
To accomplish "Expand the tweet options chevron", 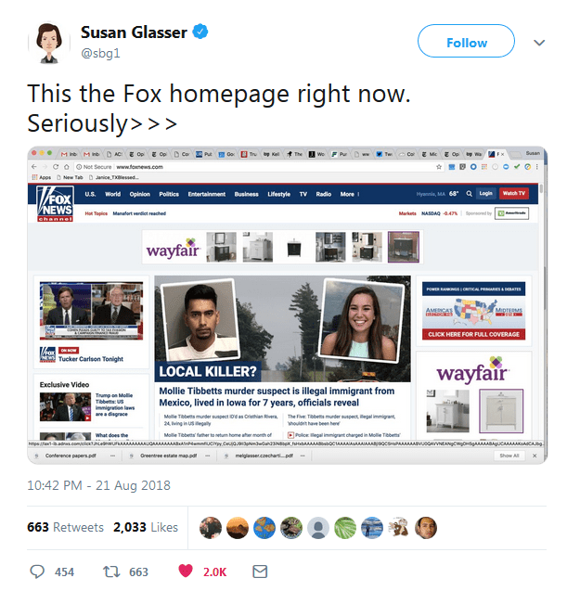I will pos(539,43).
